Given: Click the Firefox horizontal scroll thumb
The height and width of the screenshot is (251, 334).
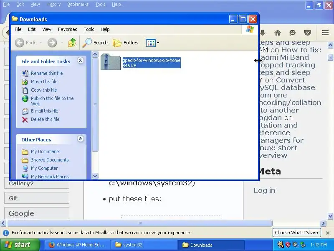Looking at the screenshot, I should click(x=140, y=223).
